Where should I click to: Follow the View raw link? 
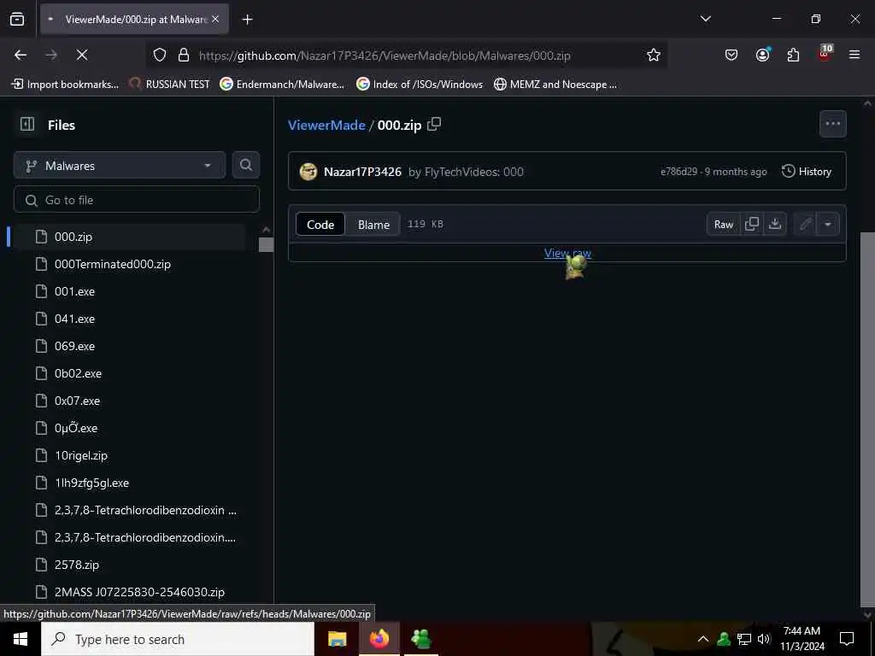click(x=567, y=253)
